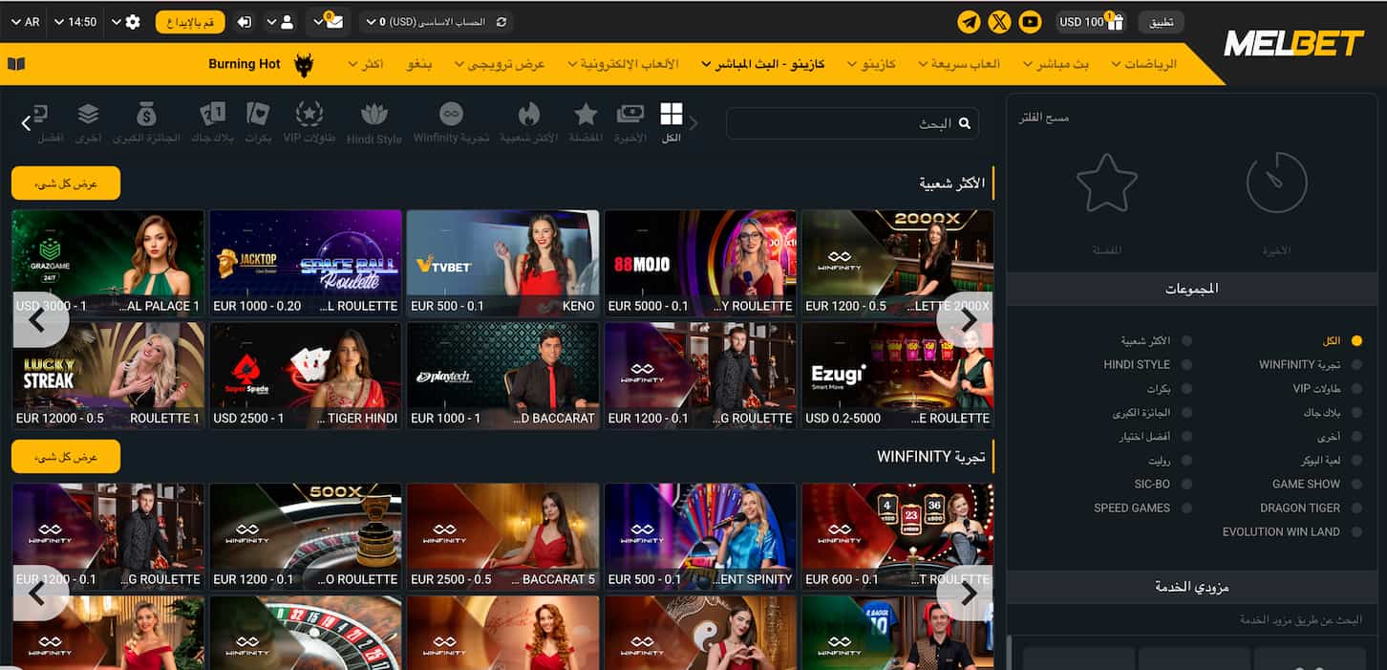
Task: Open the AR language dropdown
Action: [x=25, y=21]
